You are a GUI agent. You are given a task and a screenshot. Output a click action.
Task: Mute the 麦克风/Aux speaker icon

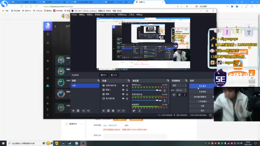pos(160,91)
